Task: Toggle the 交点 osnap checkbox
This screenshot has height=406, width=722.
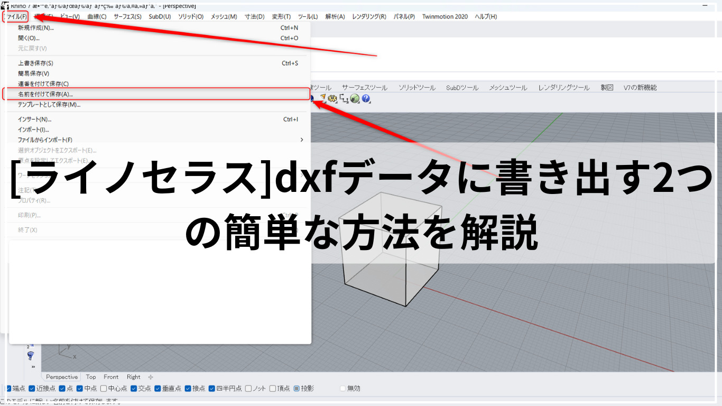Action: (x=134, y=389)
